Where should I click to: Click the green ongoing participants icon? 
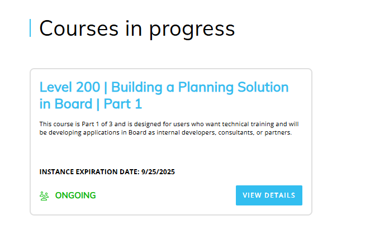(44, 196)
